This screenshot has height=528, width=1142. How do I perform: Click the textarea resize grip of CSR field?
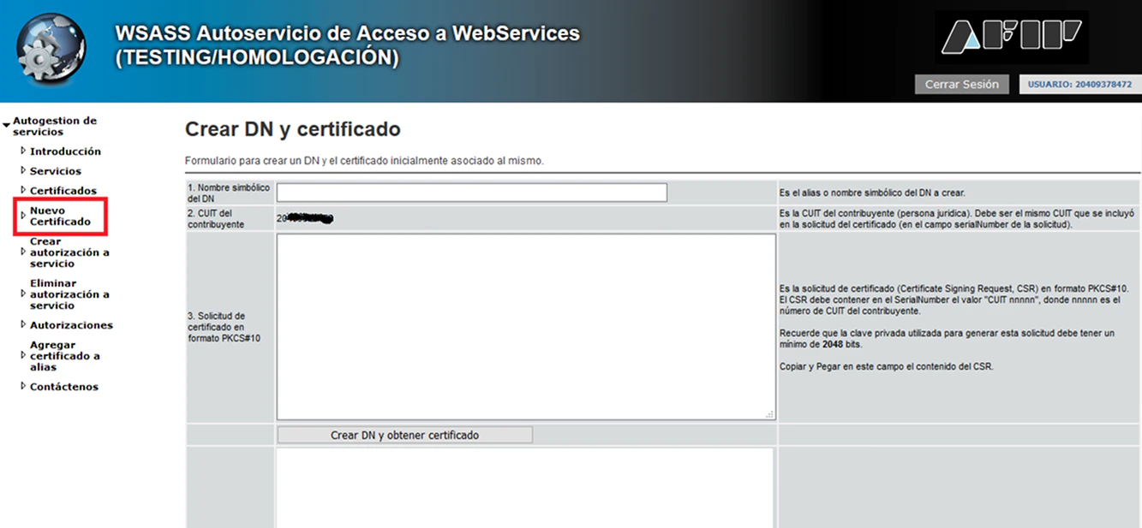tap(769, 414)
